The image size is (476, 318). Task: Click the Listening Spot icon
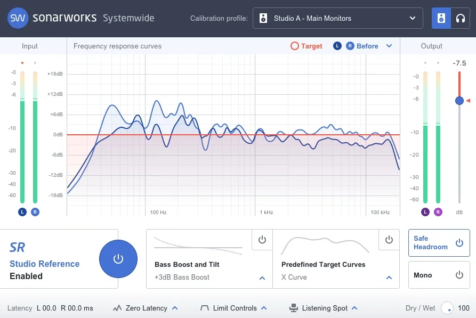pyautogui.click(x=294, y=308)
